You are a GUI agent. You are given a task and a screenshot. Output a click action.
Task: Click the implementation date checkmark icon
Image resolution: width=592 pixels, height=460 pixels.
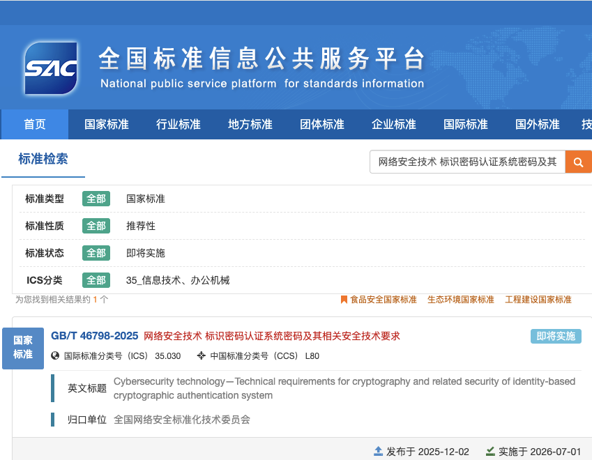pos(490,451)
